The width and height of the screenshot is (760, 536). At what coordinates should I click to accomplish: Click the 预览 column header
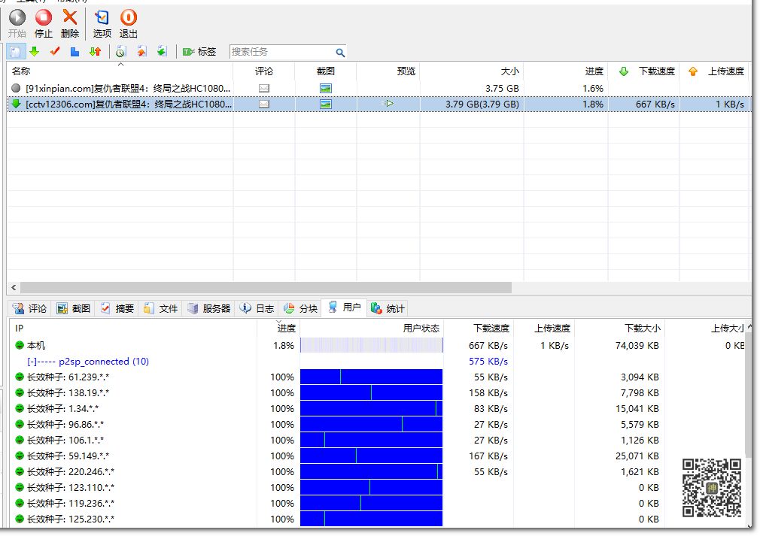tap(388, 71)
